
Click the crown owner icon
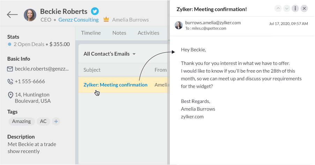point(106,20)
